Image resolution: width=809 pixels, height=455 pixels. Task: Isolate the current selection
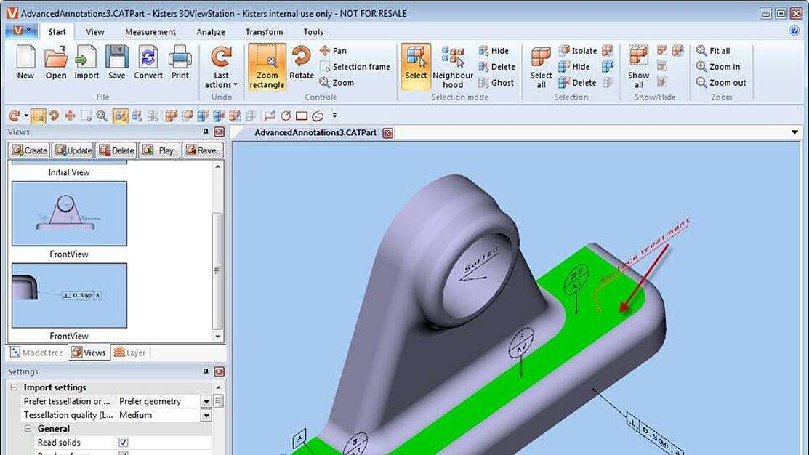tap(578, 51)
